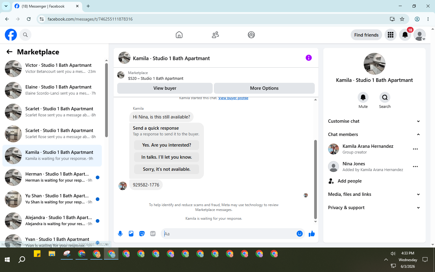Open the Windows notification center

coord(425,260)
